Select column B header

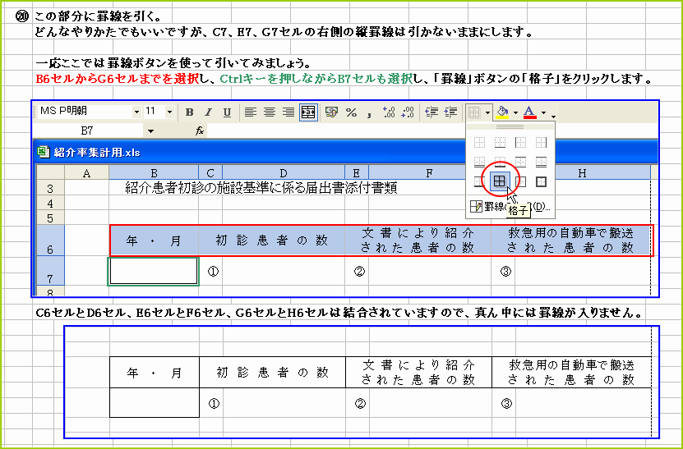click(x=154, y=173)
